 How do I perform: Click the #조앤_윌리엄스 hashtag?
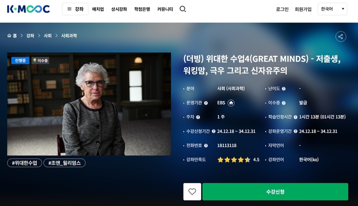pos(65,163)
